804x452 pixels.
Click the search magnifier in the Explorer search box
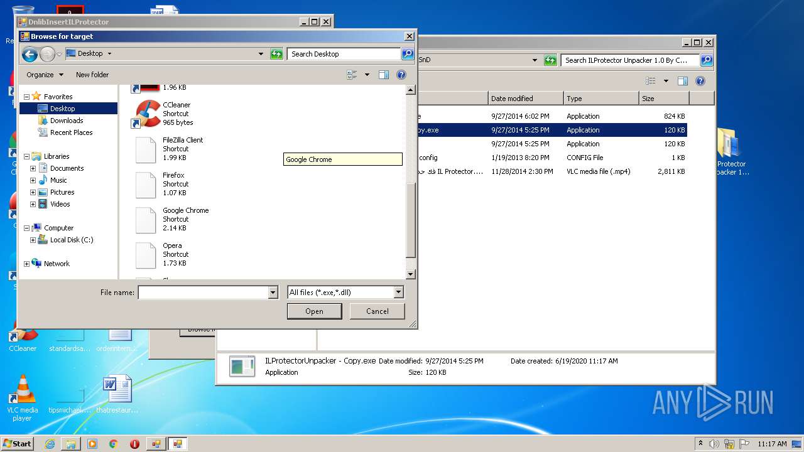pyautogui.click(x=707, y=60)
